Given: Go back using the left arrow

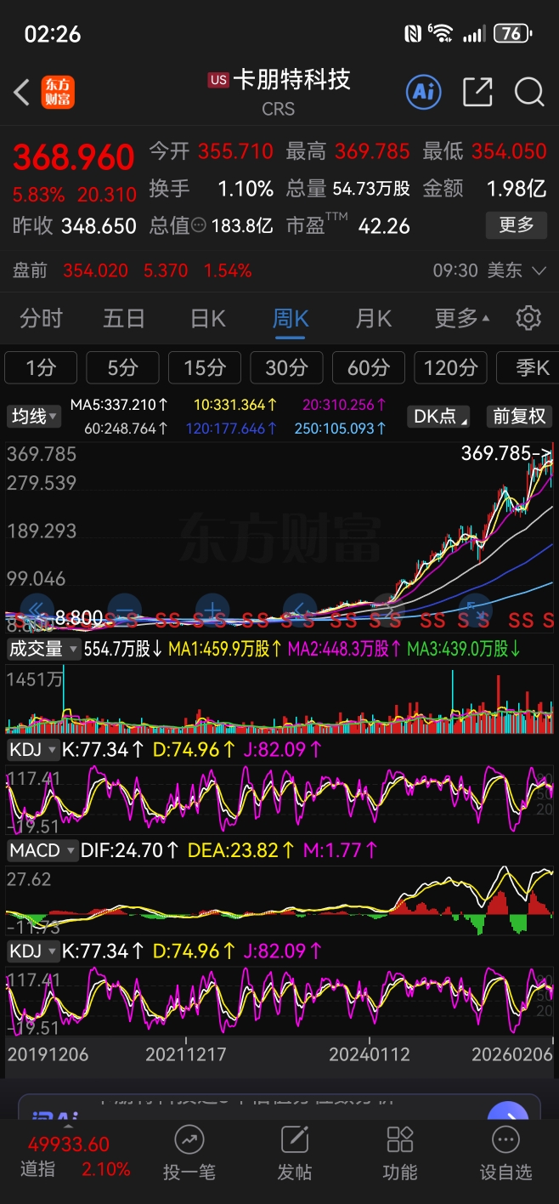Looking at the screenshot, I should tap(22, 92).
